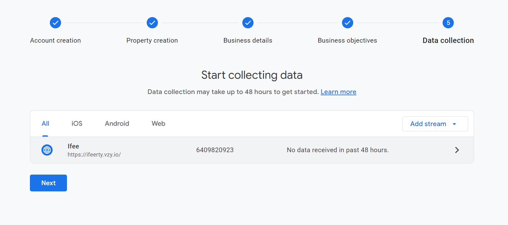Click the stream ID 6409820923

215,150
